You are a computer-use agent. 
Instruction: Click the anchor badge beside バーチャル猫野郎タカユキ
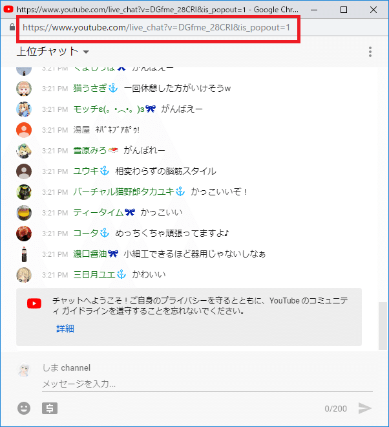pos(180,192)
